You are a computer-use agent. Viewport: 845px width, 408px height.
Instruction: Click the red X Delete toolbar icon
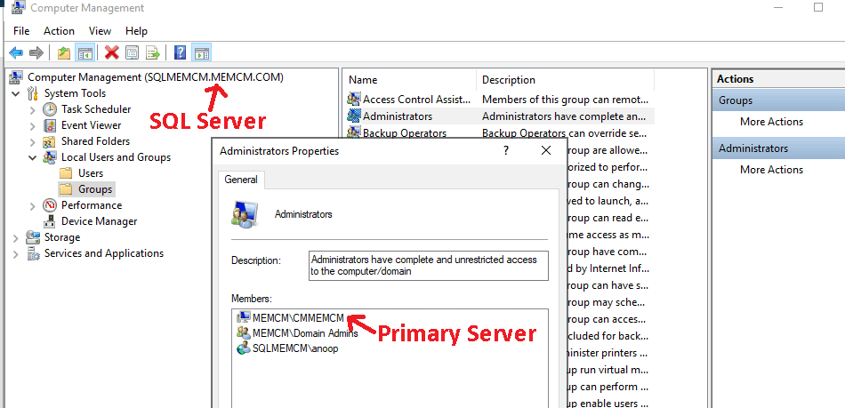point(111,52)
